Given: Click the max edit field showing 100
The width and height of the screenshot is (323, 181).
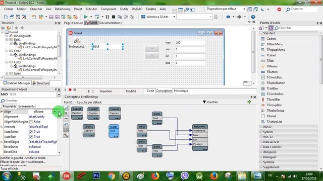Looking at the screenshot, I should coord(190,42).
